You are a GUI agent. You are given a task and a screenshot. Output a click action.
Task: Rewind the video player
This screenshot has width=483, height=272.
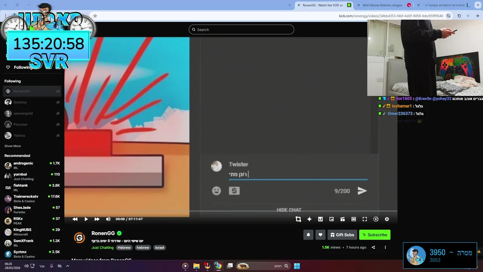75,219
